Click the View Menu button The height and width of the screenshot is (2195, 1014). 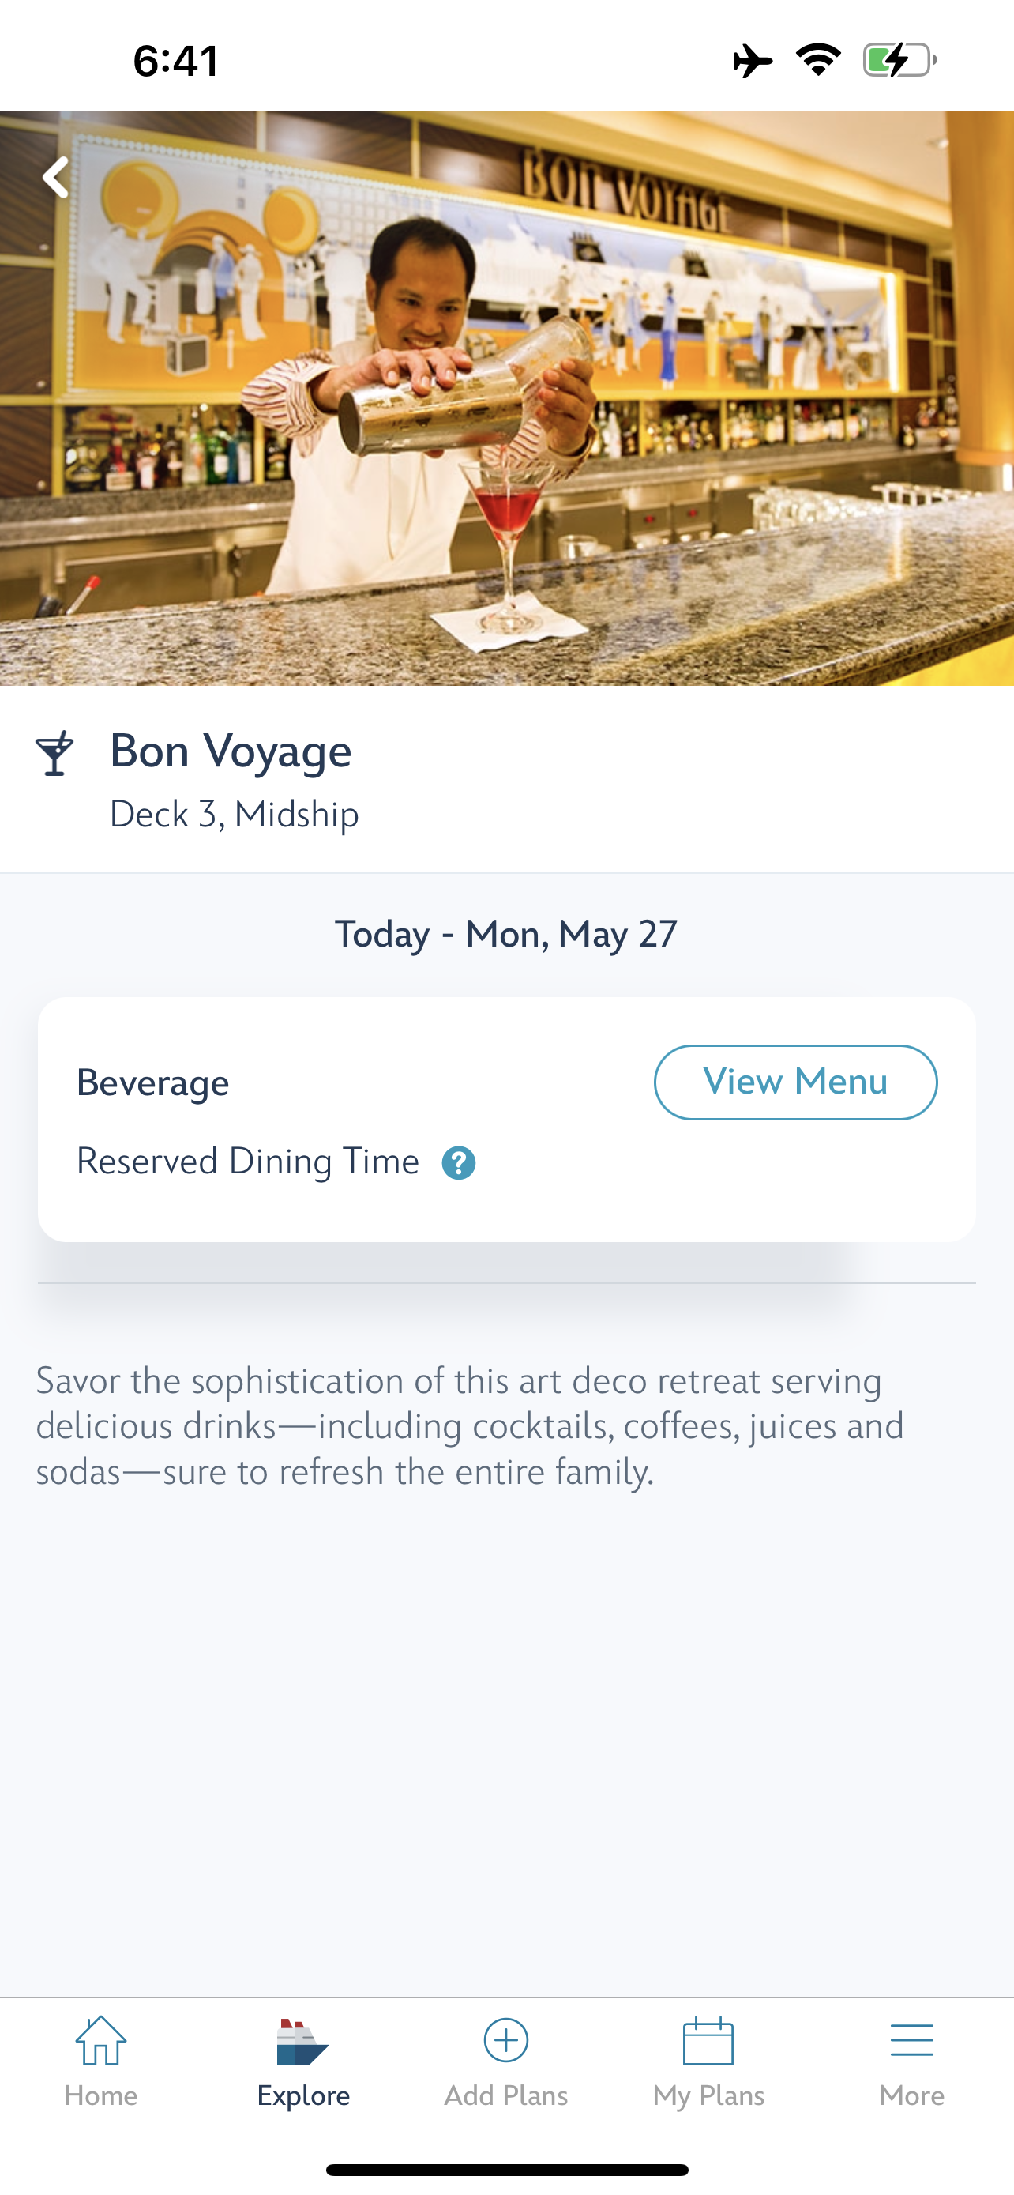[x=795, y=1082]
